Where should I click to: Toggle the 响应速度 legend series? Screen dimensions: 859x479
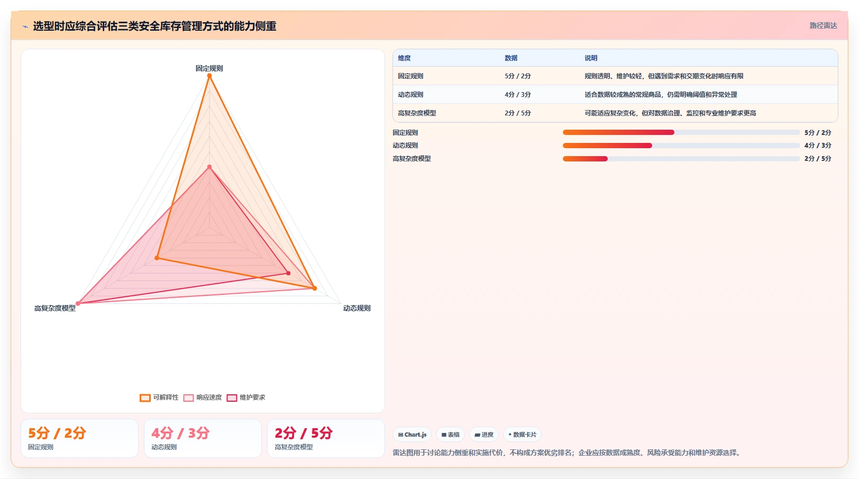click(x=203, y=397)
